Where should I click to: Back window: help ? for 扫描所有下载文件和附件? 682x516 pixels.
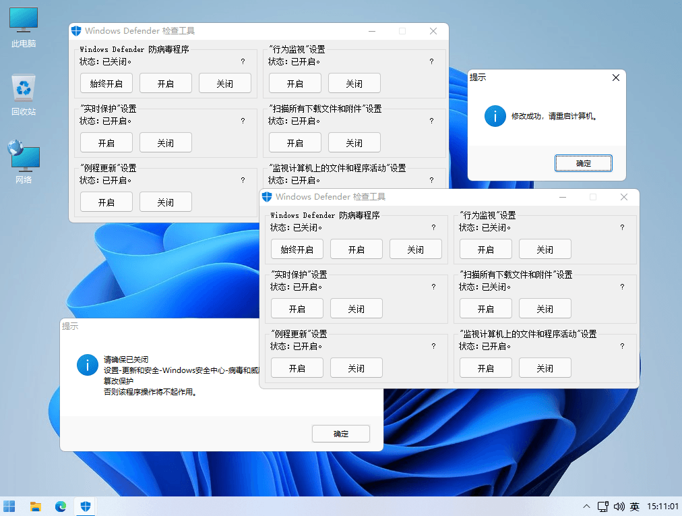tap(431, 121)
